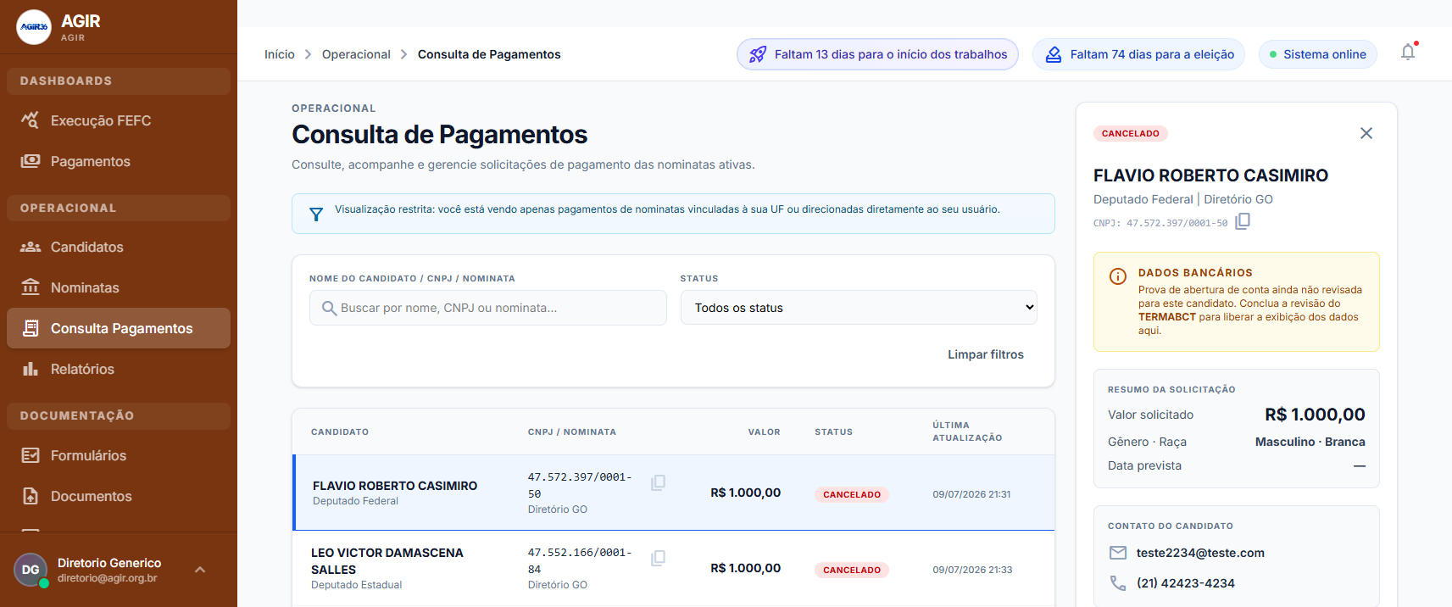This screenshot has width=1452, height=607.
Task: Click the Dados Bancários info icon
Action: [1118, 276]
